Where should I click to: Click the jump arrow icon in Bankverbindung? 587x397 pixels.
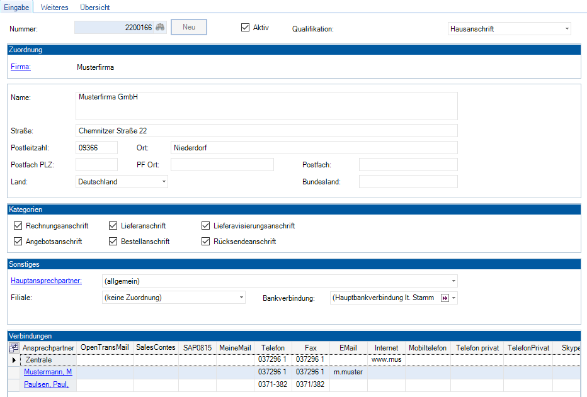click(445, 298)
